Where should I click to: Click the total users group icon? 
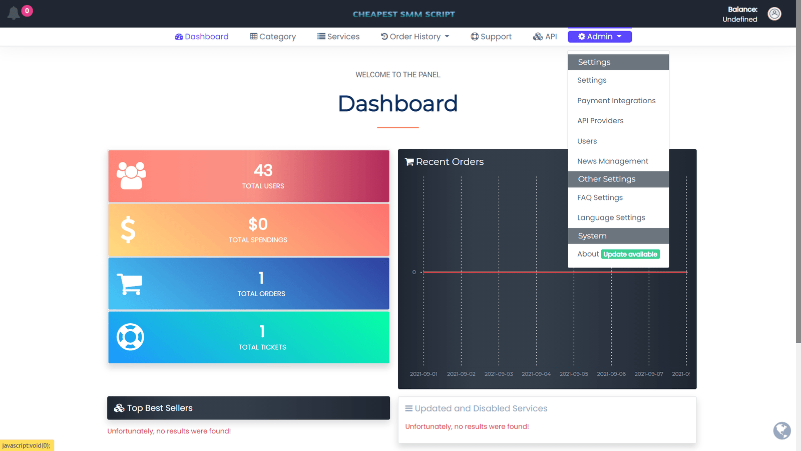pyautogui.click(x=131, y=175)
